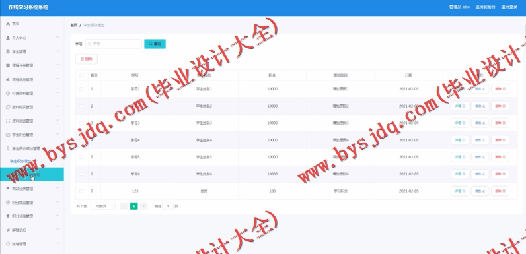Viewport: 526px width, 254px height.
Task: Tick the checkbox for row 学号2
Action: [81, 106]
